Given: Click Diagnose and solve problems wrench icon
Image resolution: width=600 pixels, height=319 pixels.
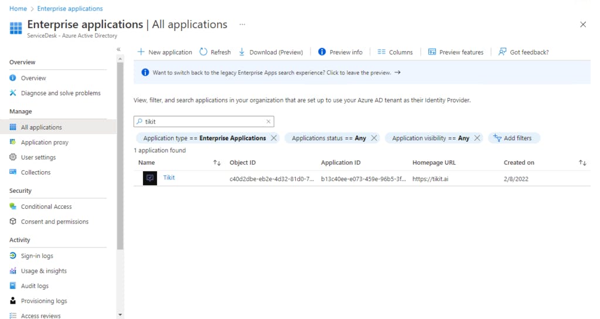Looking at the screenshot, I should coord(13,93).
